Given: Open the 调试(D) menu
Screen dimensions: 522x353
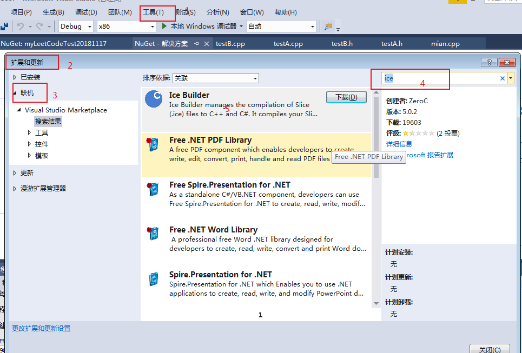Looking at the screenshot, I should coord(86,12).
